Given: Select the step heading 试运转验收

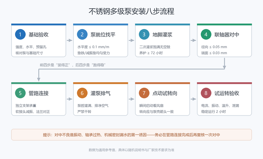Looking at the screenshot, I should point(227,93).
